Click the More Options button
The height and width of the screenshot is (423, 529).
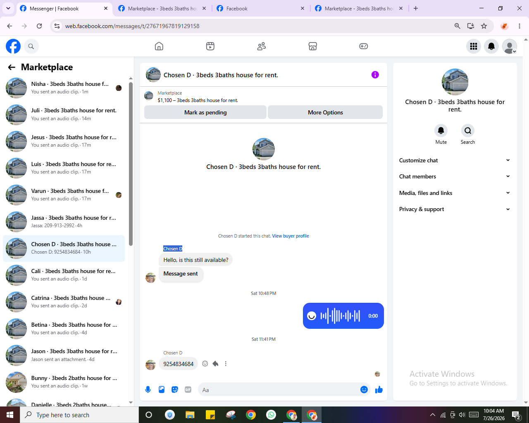(325, 112)
